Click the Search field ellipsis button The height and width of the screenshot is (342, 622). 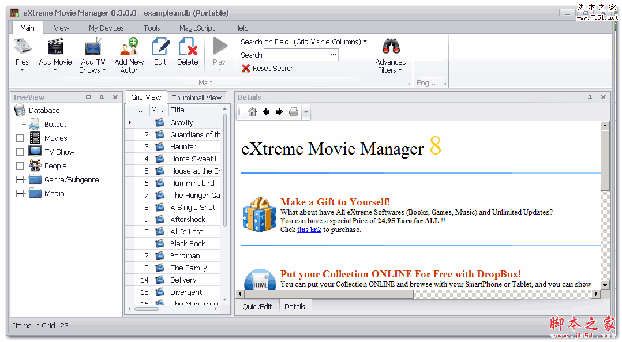[334, 55]
